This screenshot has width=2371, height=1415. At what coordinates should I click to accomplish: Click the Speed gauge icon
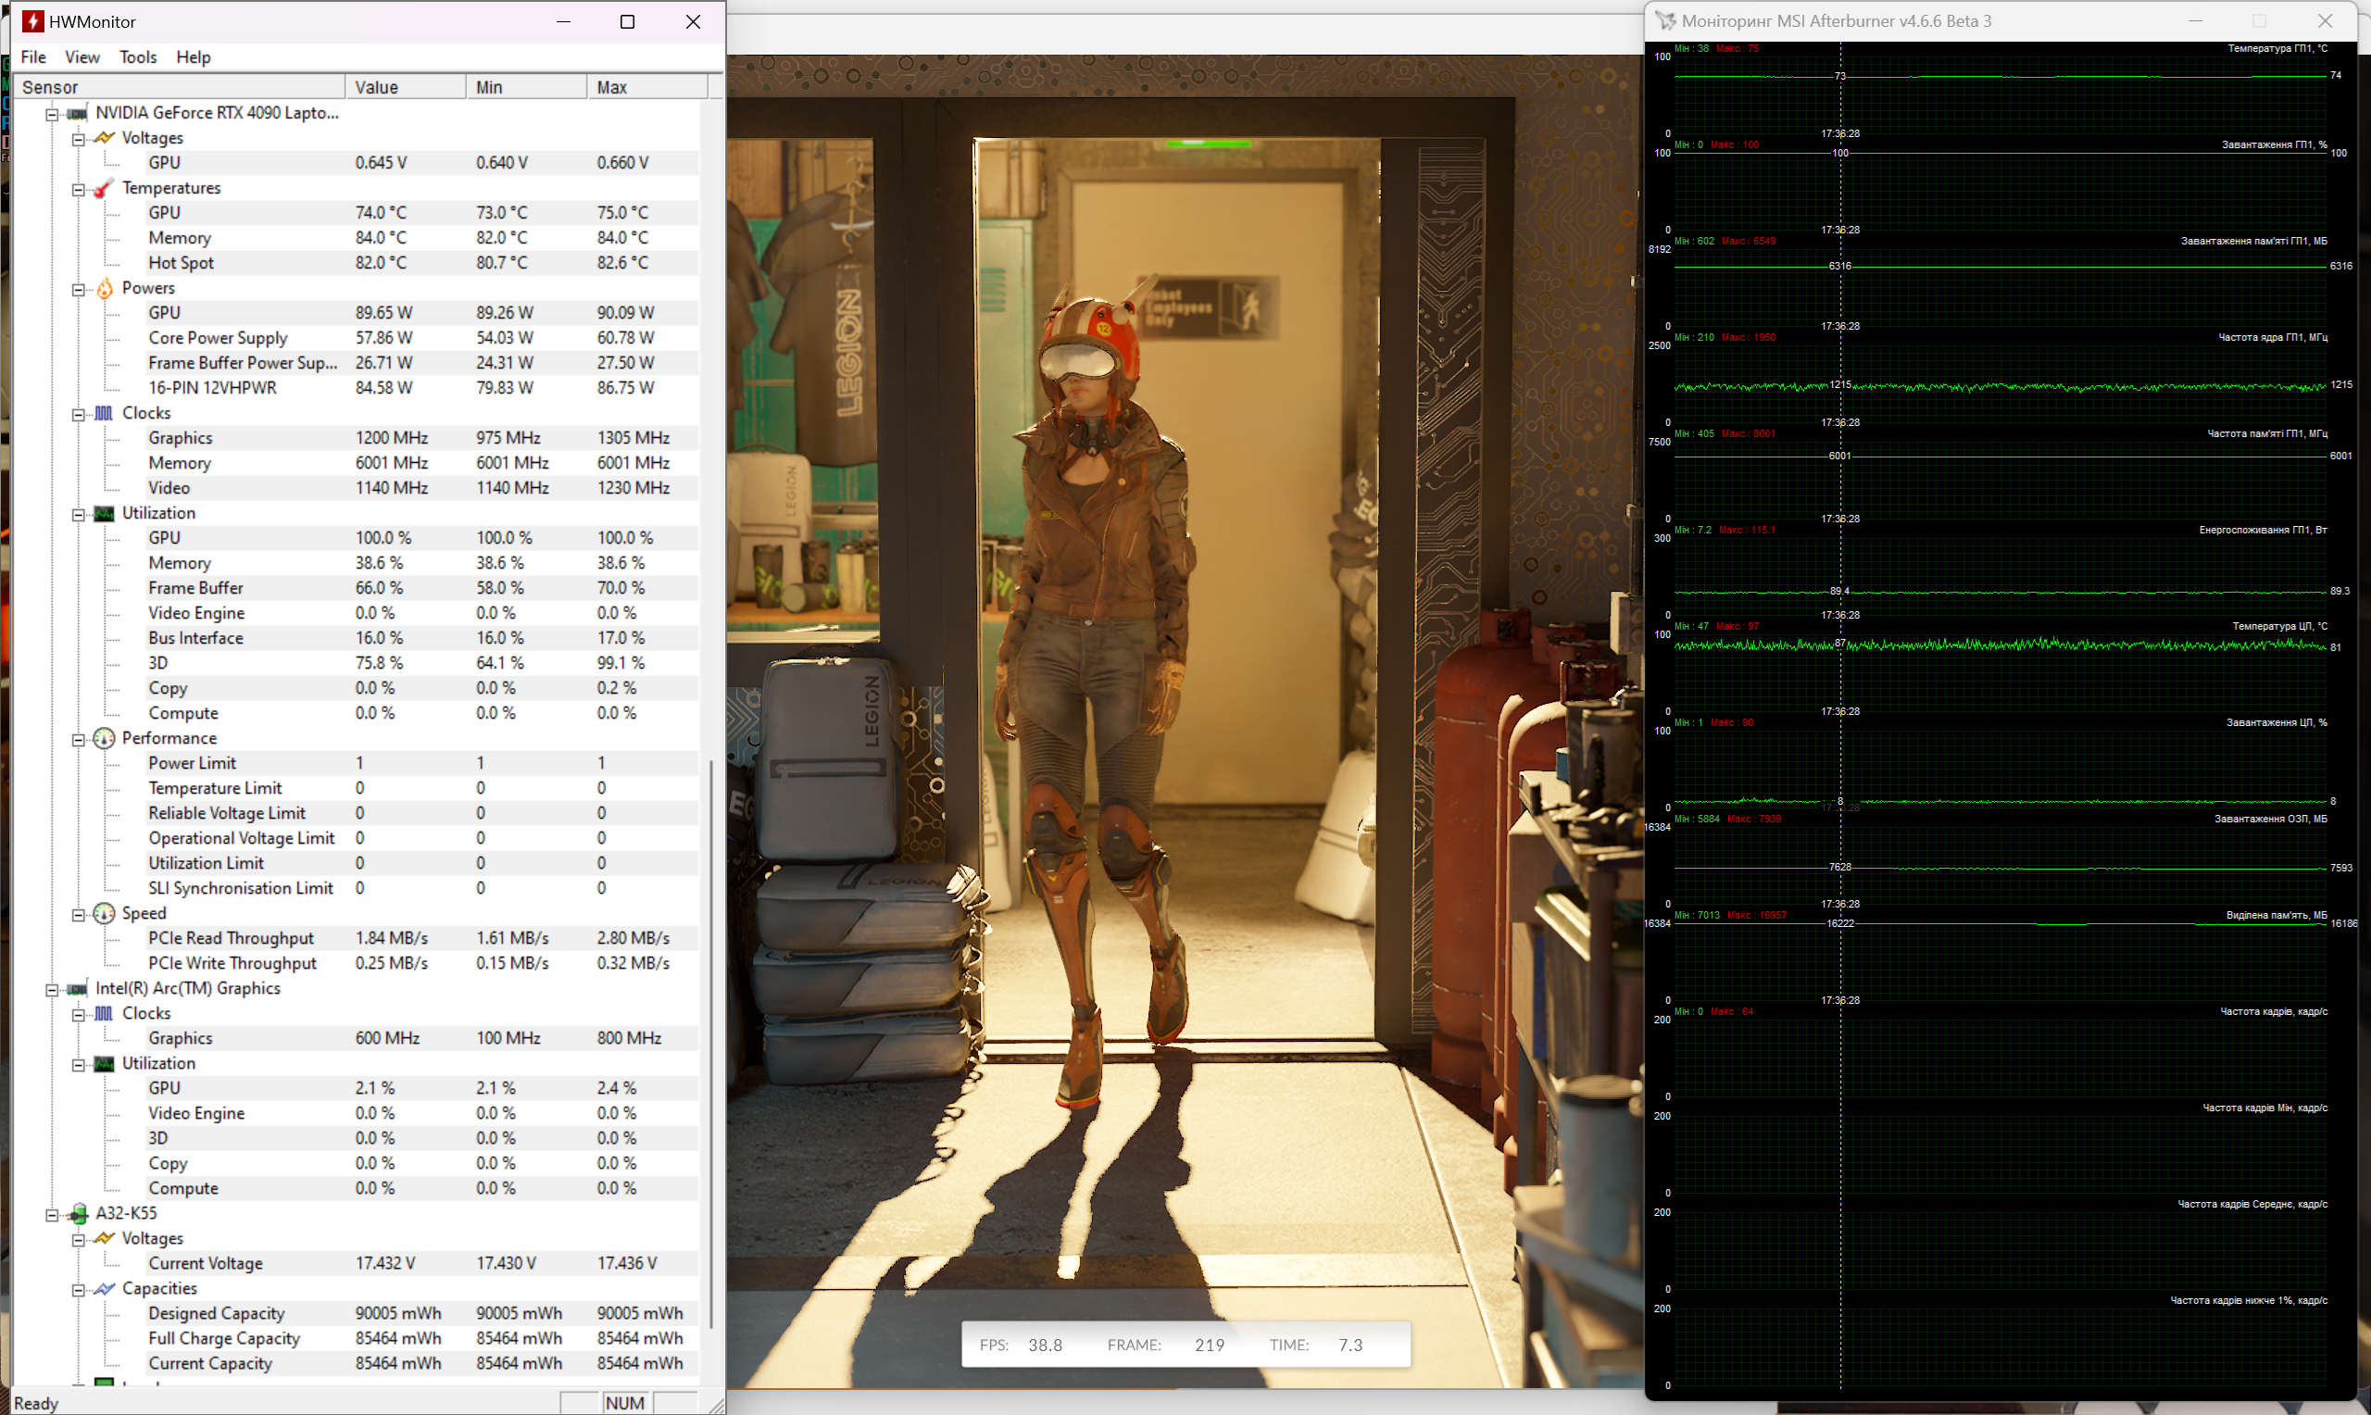pos(104,913)
